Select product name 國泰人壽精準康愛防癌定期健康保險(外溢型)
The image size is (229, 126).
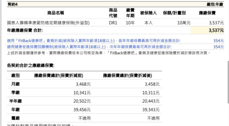[48, 23]
